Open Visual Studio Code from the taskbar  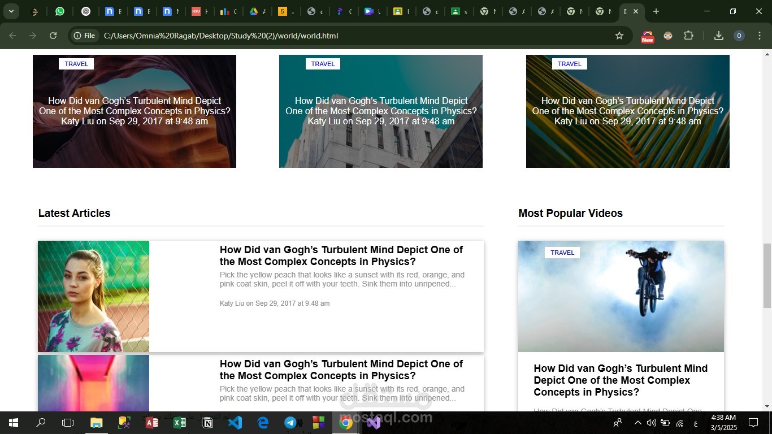pos(235,423)
